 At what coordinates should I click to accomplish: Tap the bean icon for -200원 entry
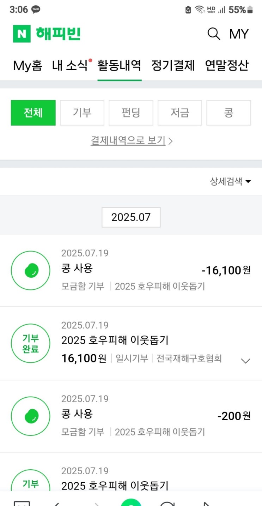pos(30,416)
